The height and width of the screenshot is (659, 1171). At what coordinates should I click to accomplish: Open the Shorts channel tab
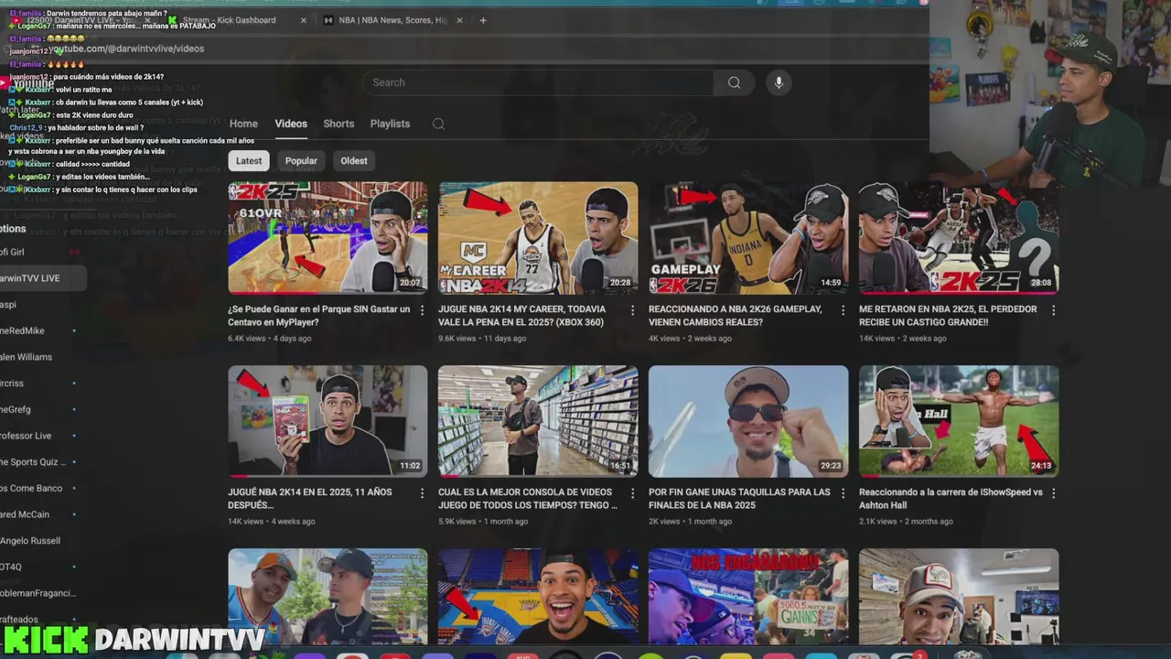(338, 124)
